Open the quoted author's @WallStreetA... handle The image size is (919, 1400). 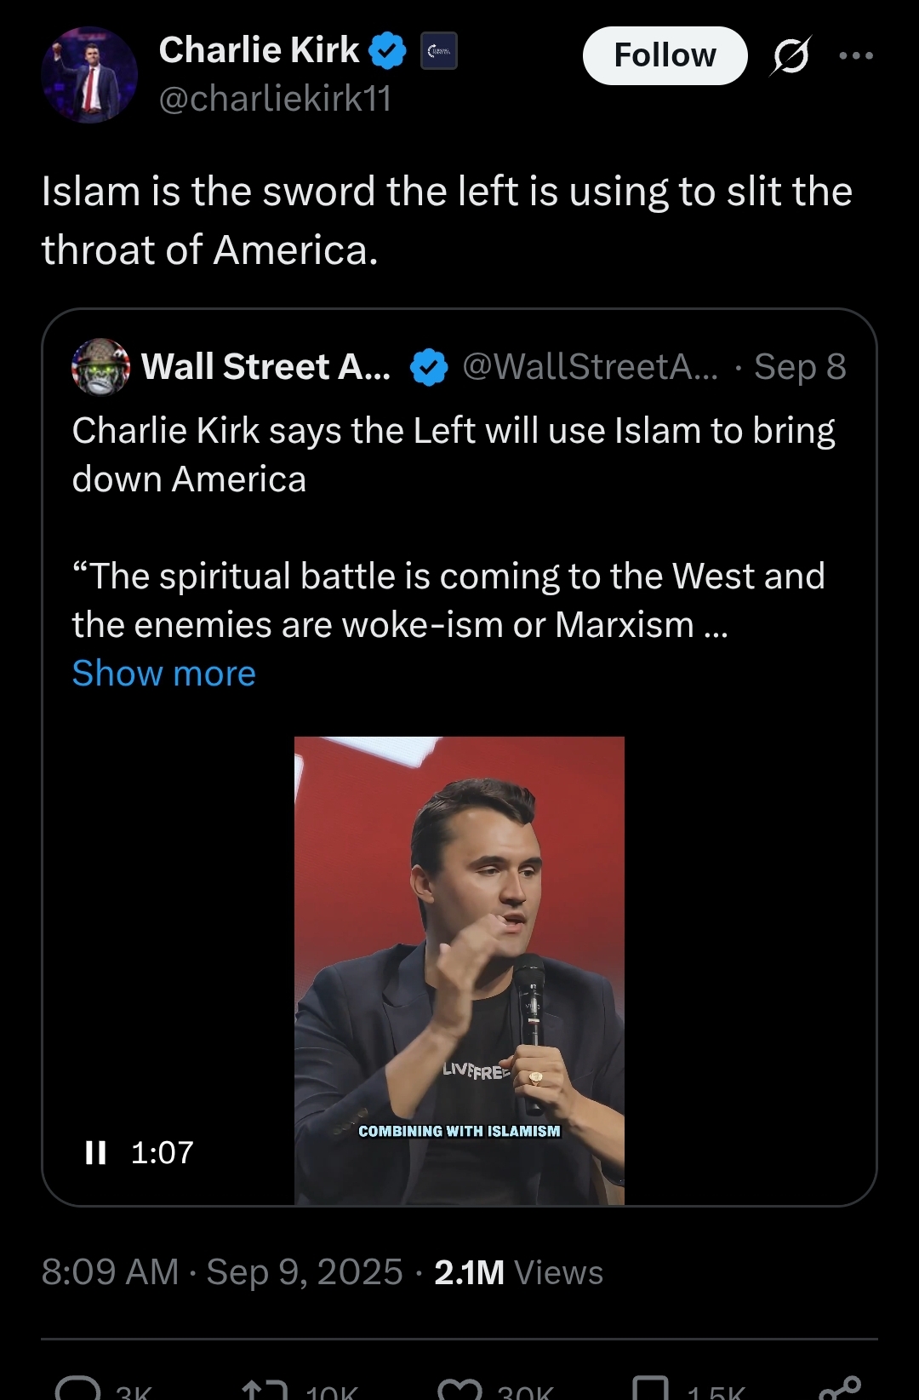pyautogui.click(x=590, y=367)
